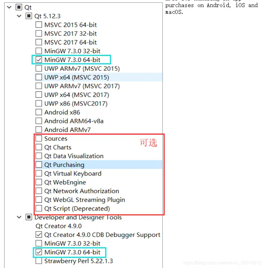Check MinGW 7.3.0 32-bit under Developer Tools
This screenshot has height=268, width=264.
click(x=39, y=243)
